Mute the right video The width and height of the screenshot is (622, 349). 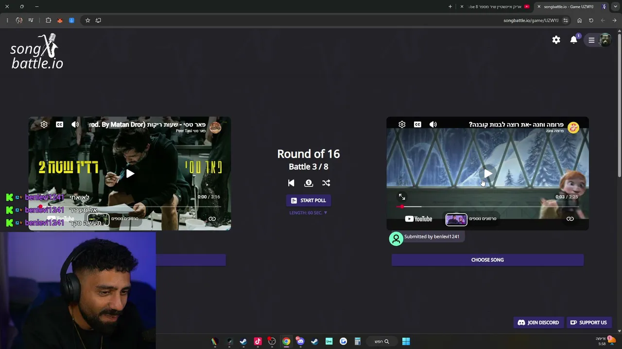coord(433,125)
